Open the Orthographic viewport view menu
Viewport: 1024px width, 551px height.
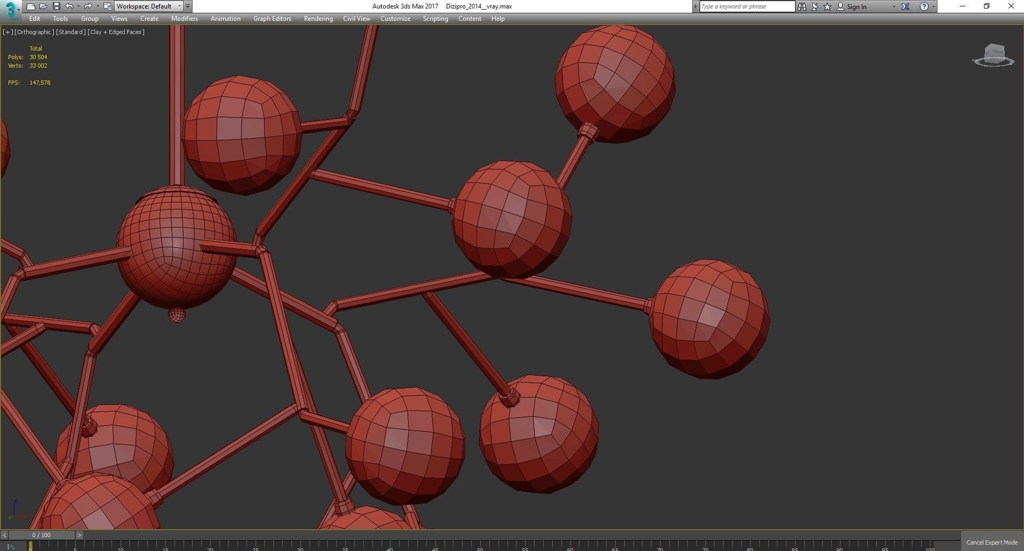34,32
